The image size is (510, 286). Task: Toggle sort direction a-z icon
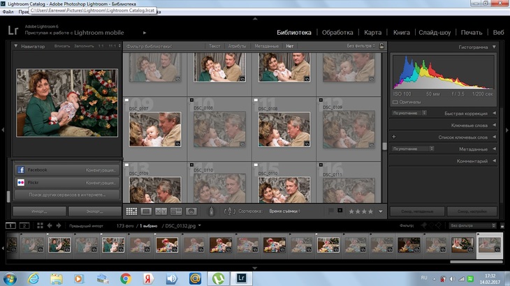pyautogui.click(x=230, y=211)
